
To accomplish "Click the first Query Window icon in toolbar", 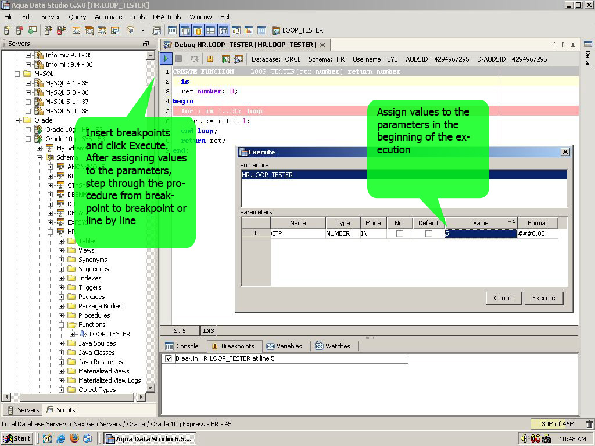I will [x=76, y=30].
